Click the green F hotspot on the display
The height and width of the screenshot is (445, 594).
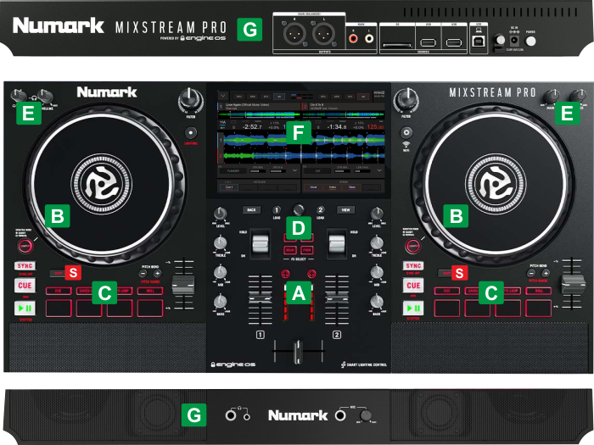pyautogui.click(x=296, y=132)
